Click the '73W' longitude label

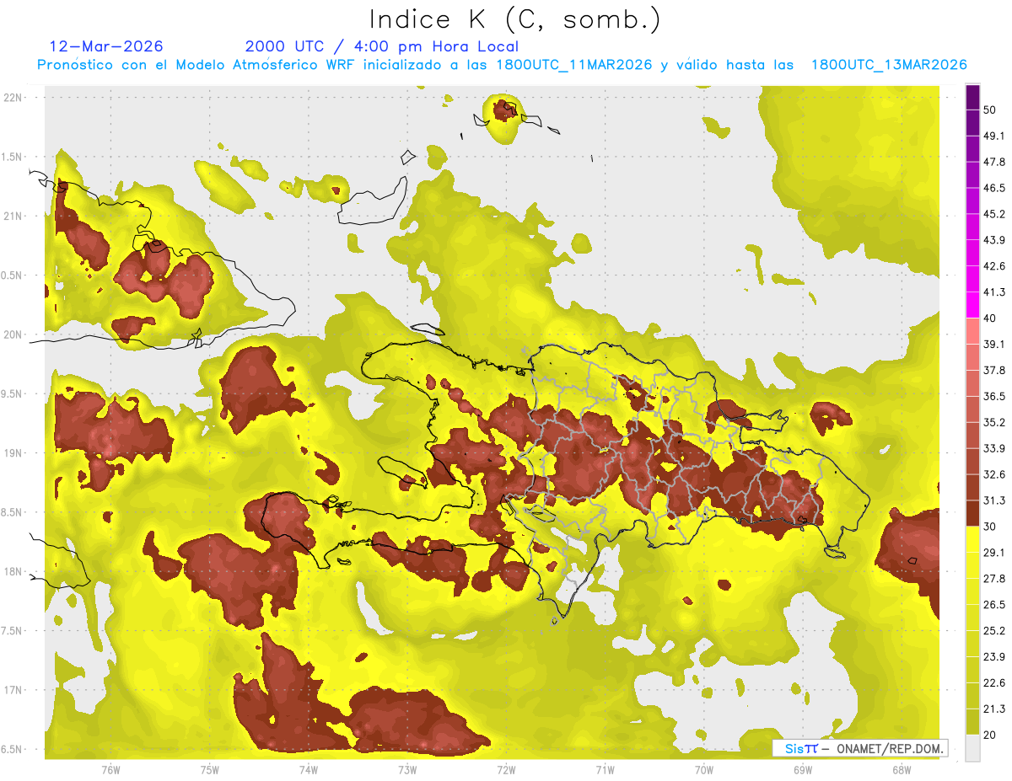pos(407,770)
